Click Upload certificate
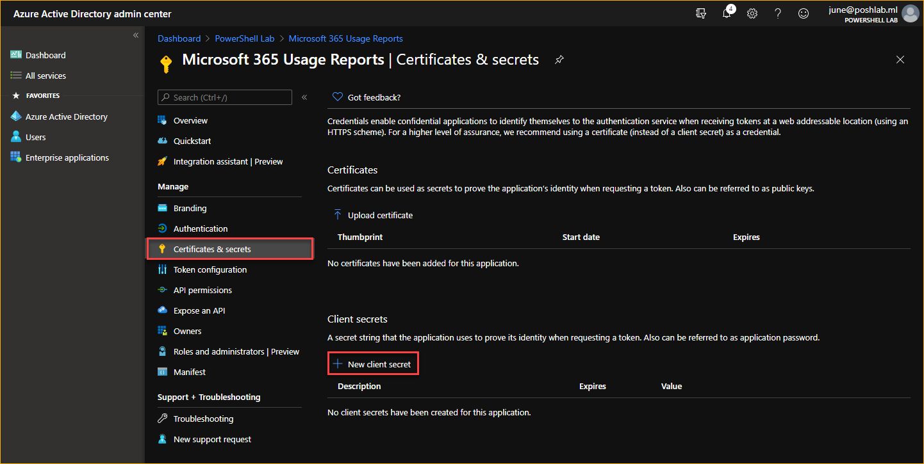The height and width of the screenshot is (464, 924). (373, 215)
